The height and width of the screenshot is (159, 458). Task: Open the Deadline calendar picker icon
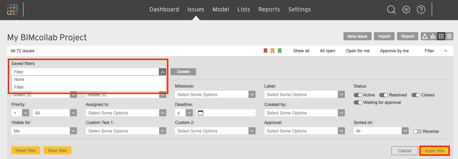[x=200, y=113]
